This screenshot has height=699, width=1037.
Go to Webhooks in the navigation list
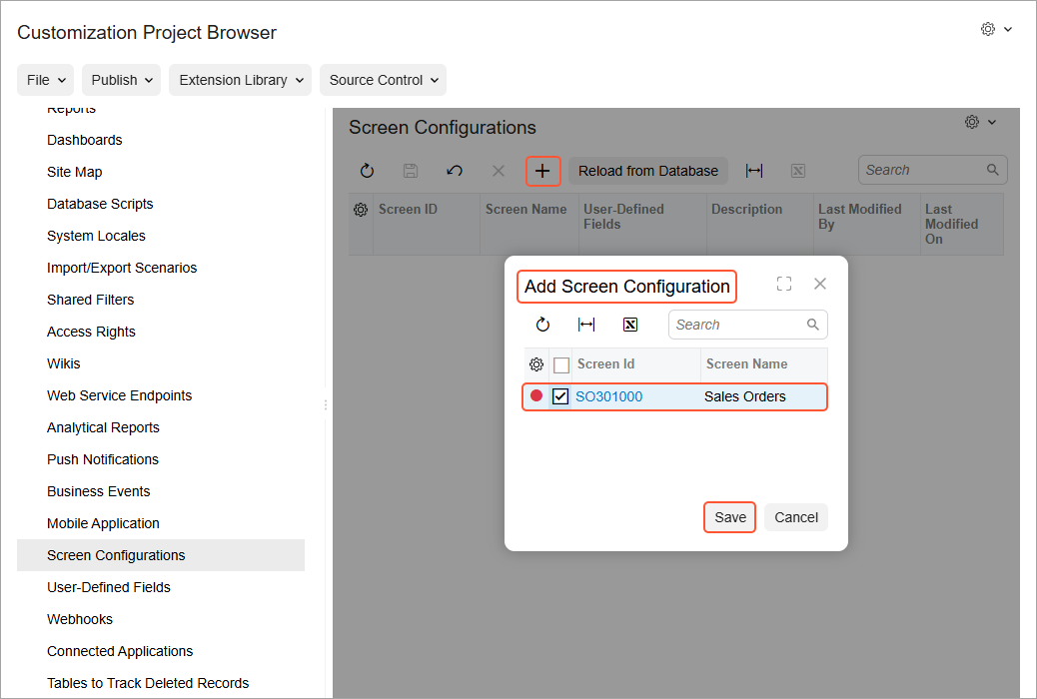80,619
